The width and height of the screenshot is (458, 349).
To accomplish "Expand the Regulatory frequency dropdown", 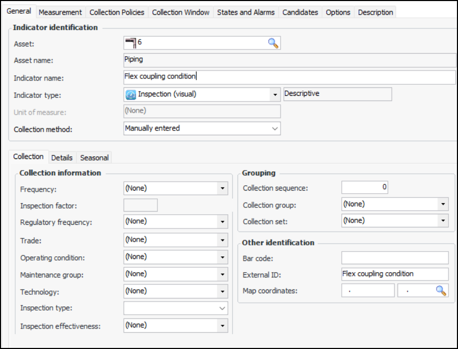I will 223,222.
